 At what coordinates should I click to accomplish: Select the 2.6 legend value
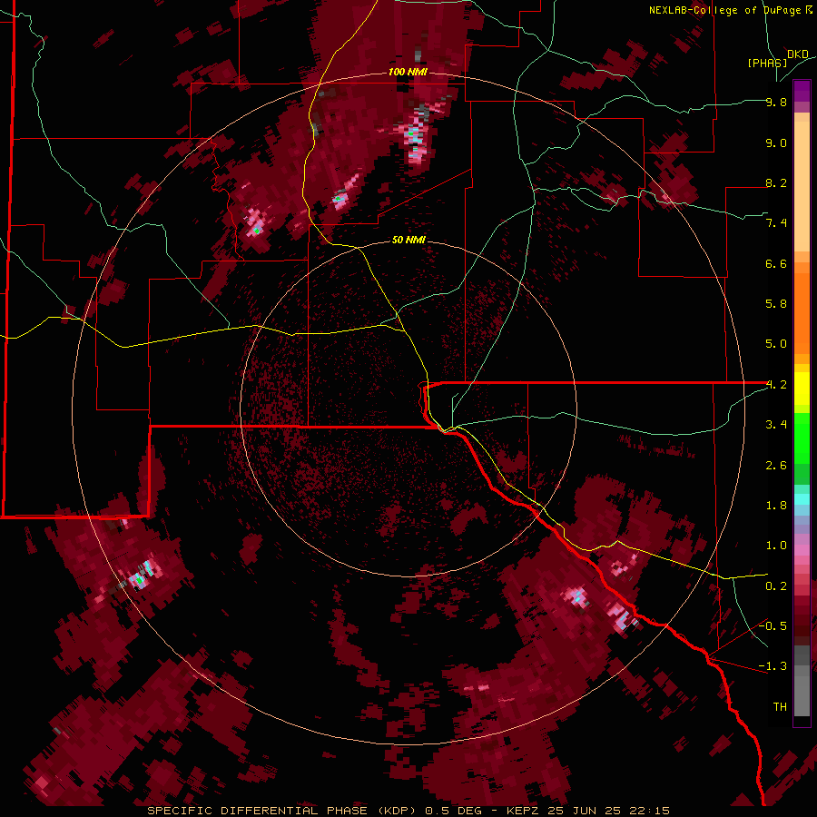click(776, 466)
